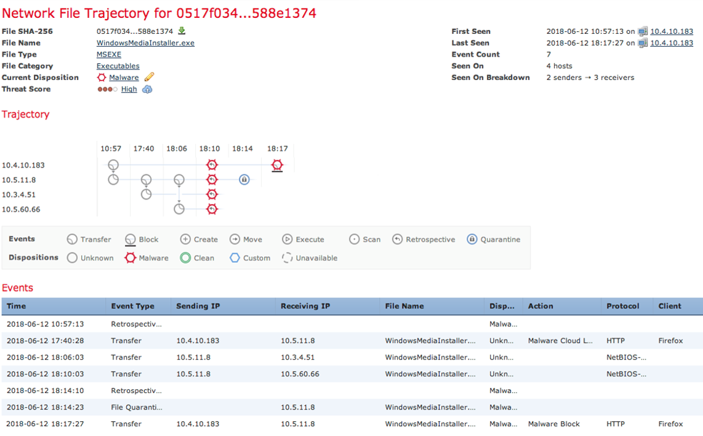703x436 pixels.
Task: Click the Transfer node at 10:57 for 10.4.10.183
Action: [112, 164]
